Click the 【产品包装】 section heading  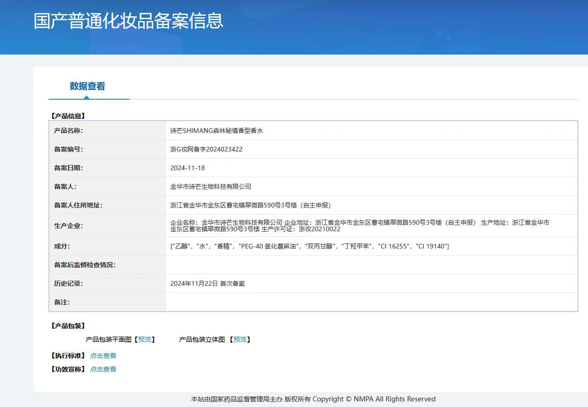68,326
